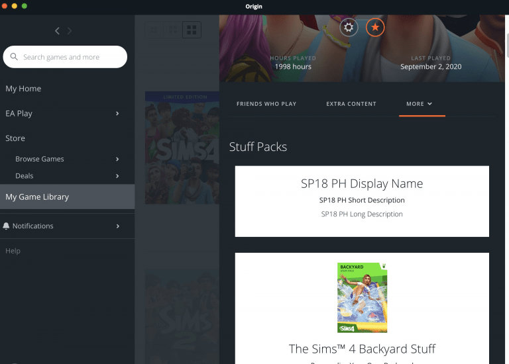Image resolution: width=509 pixels, height=364 pixels.
Task: Click the forward navigation arrow
Action: pos(70,30)
